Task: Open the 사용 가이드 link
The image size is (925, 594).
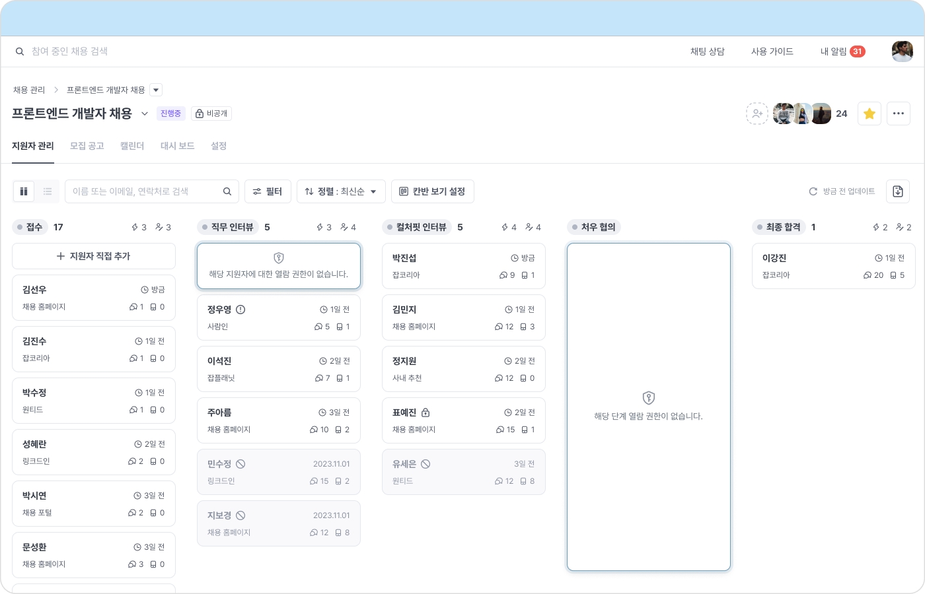Action: 772,51
